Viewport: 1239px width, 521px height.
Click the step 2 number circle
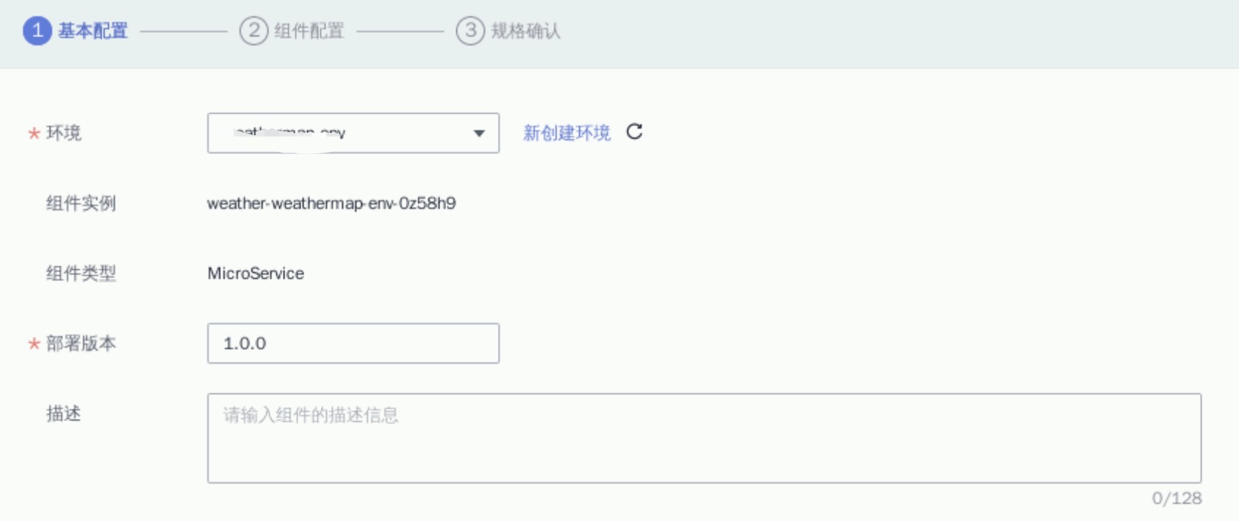tap(254, 31)
